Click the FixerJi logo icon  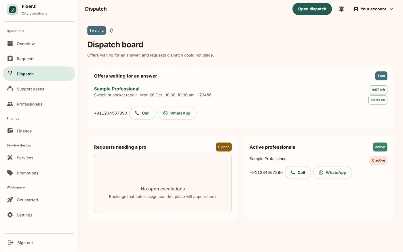coord(13,10)
